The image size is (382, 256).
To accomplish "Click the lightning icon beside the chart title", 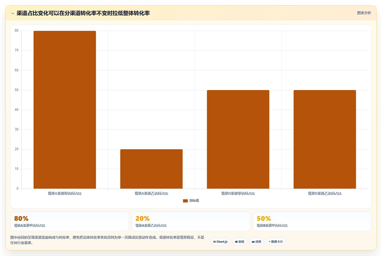I will coord(13,13).
